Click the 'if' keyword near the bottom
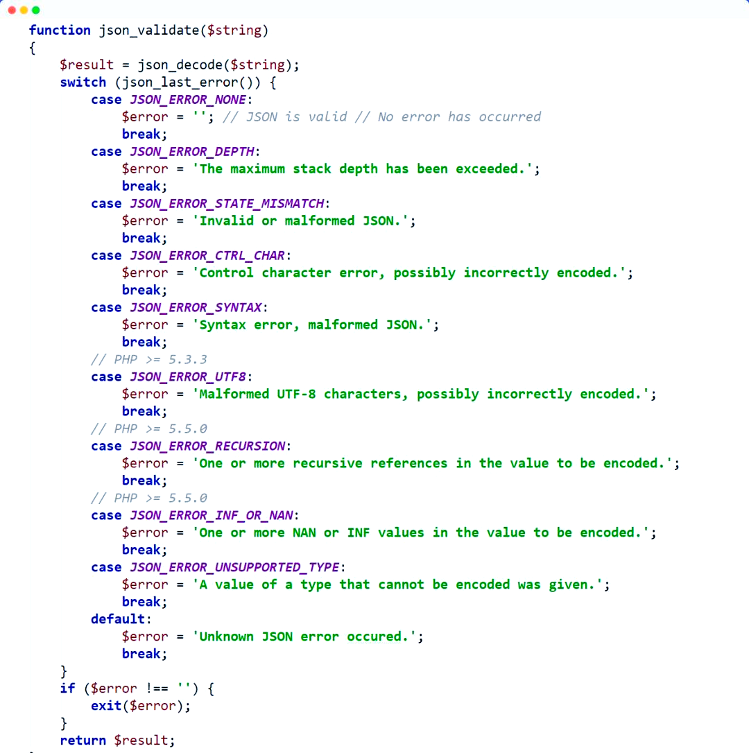The image size is (749, 753). [68, 688]
